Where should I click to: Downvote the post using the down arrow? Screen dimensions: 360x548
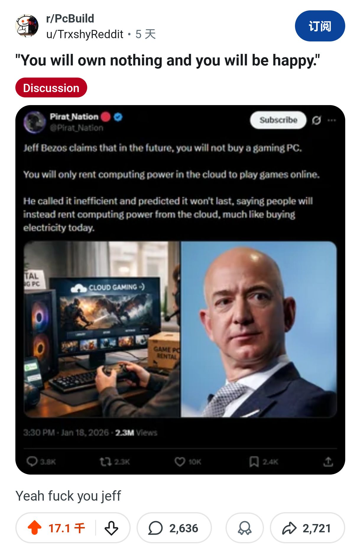click(111, 528)
